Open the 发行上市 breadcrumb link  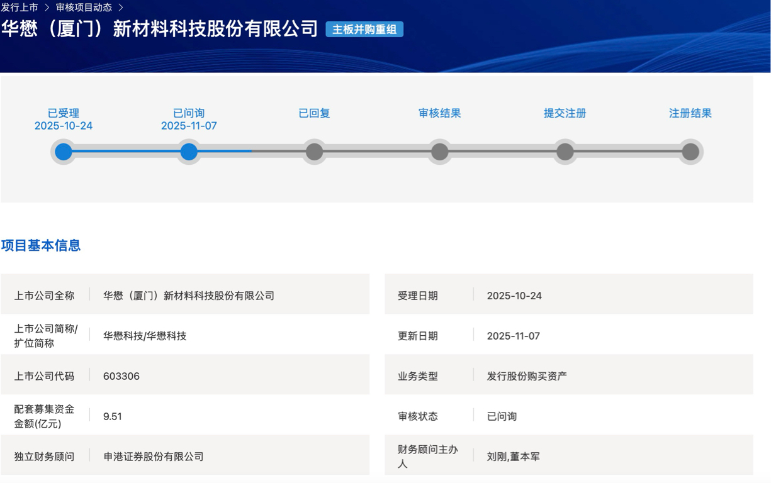coord(20,8)
